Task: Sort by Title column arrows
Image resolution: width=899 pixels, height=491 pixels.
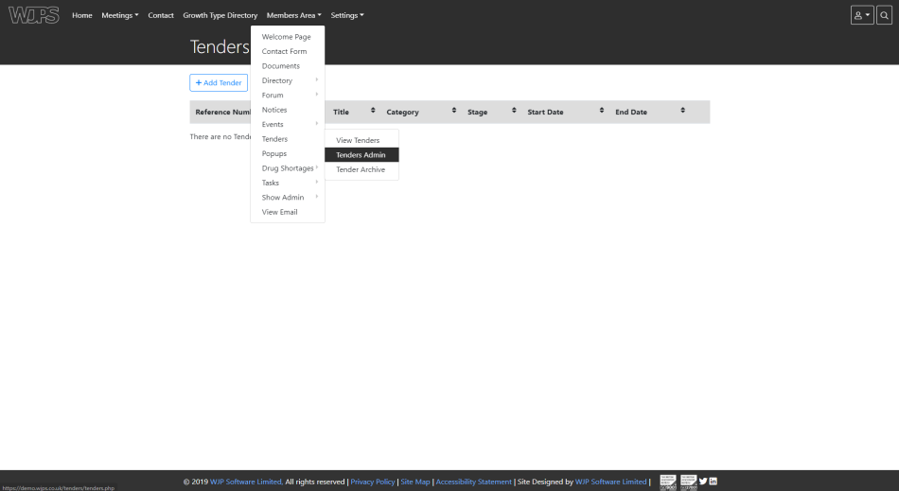Action: pyautogui.click(x=373, y=110)
